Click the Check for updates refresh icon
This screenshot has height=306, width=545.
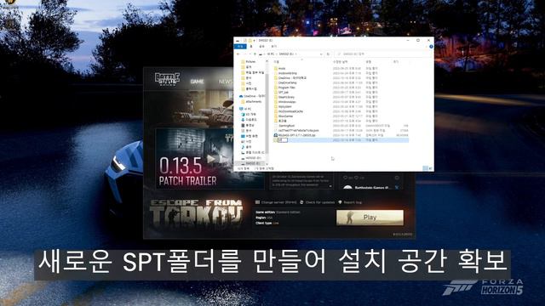point(301,202)
